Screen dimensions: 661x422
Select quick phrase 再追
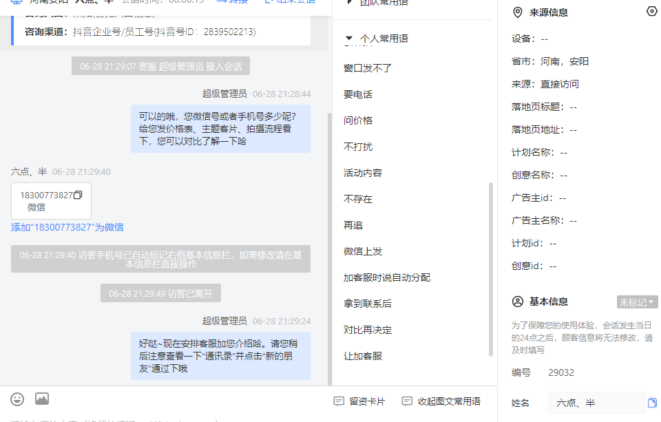click(x=353, y=225)
